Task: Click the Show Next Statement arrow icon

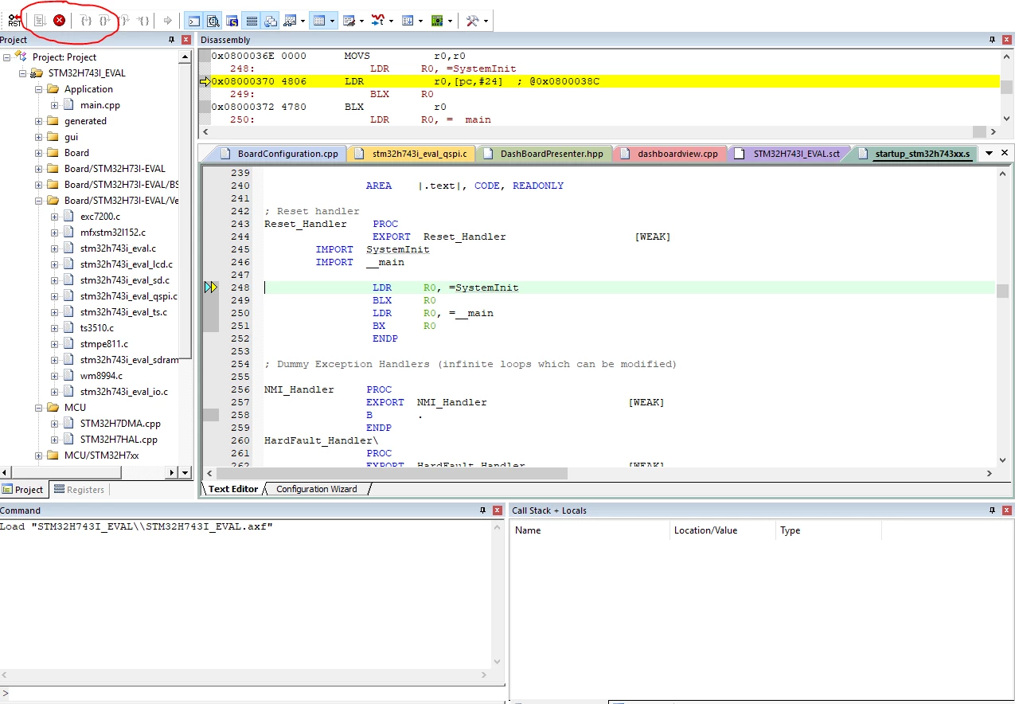Action: (x=167, y=21)
